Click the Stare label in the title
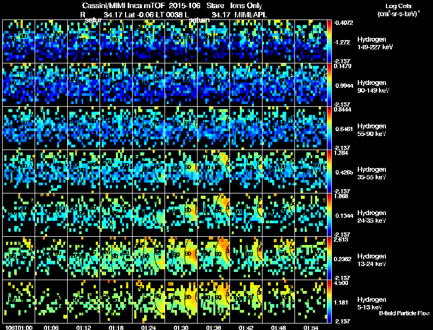This screenshot has width=433, height=330. 215,6
